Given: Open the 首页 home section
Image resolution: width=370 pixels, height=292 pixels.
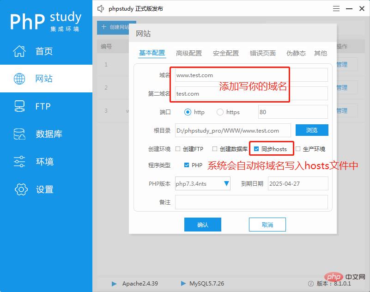Looking at the screenshot, I should click(x=44, y=51).
